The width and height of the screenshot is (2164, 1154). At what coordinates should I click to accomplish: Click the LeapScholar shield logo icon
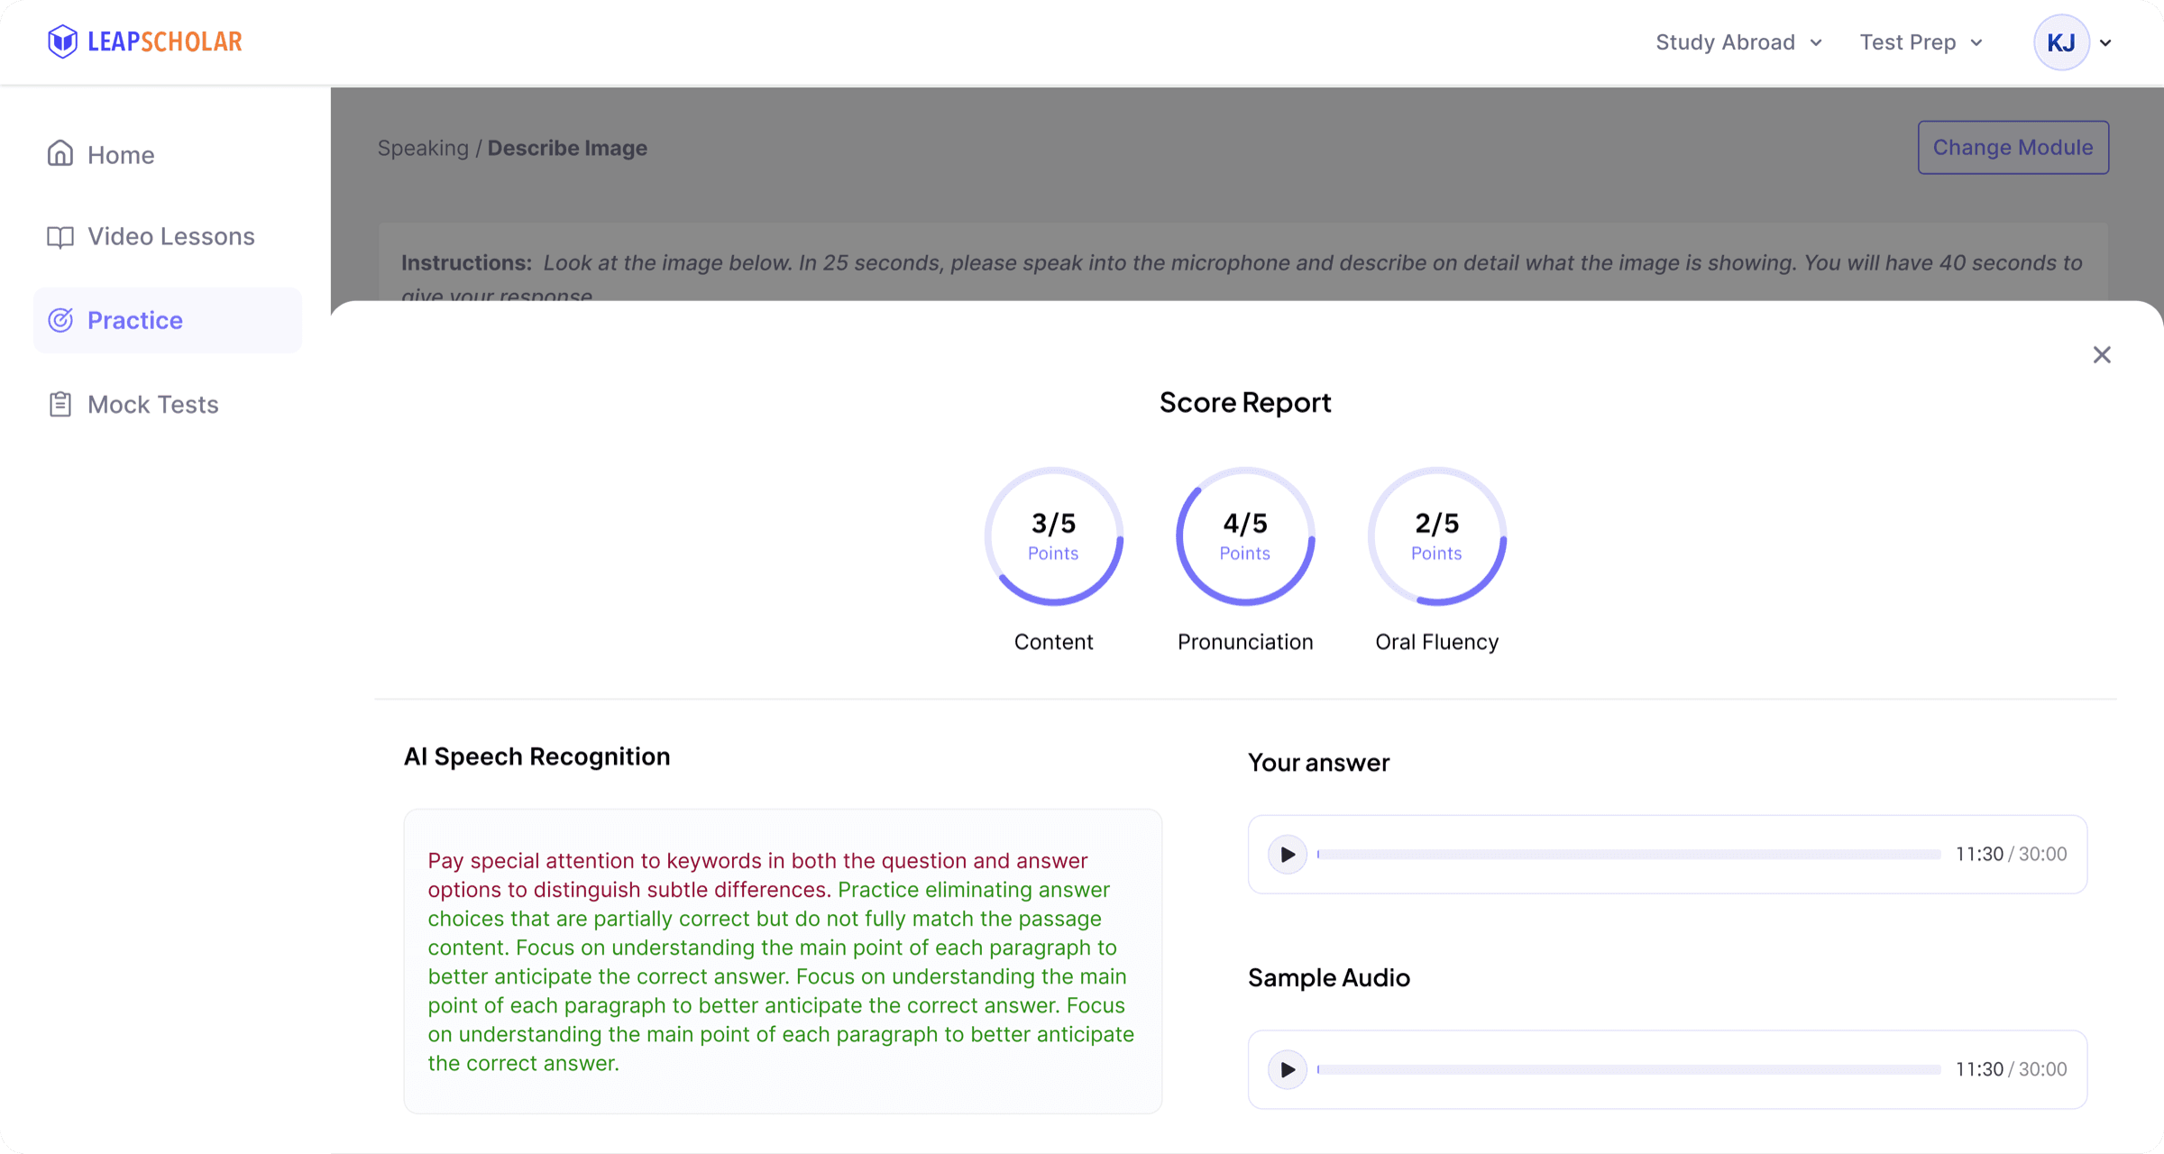(62, 41)
